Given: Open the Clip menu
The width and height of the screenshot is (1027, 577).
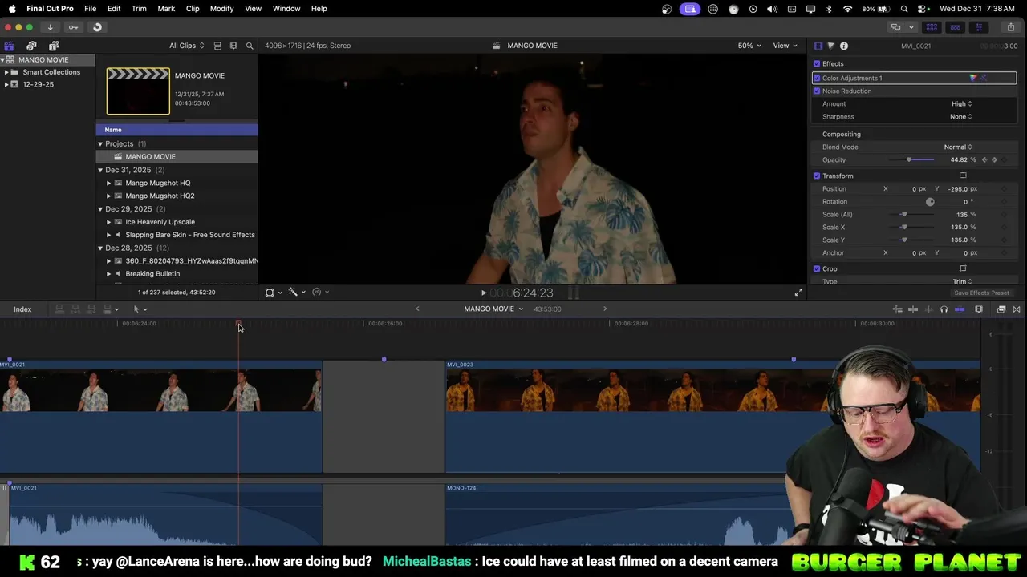Looking at the screenshot, I should (x=193, y=8).
